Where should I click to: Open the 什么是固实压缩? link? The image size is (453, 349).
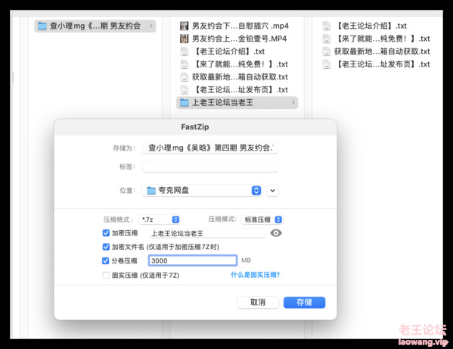click(x=255, y=275)
